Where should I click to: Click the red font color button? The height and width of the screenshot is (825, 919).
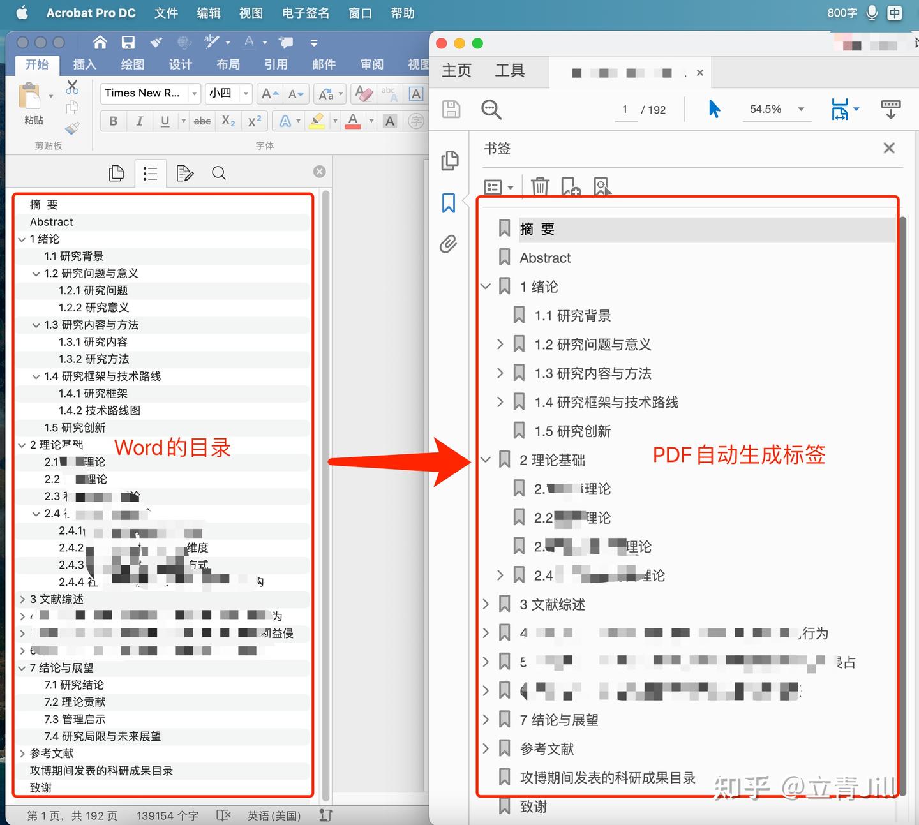[x=353, y=121]
